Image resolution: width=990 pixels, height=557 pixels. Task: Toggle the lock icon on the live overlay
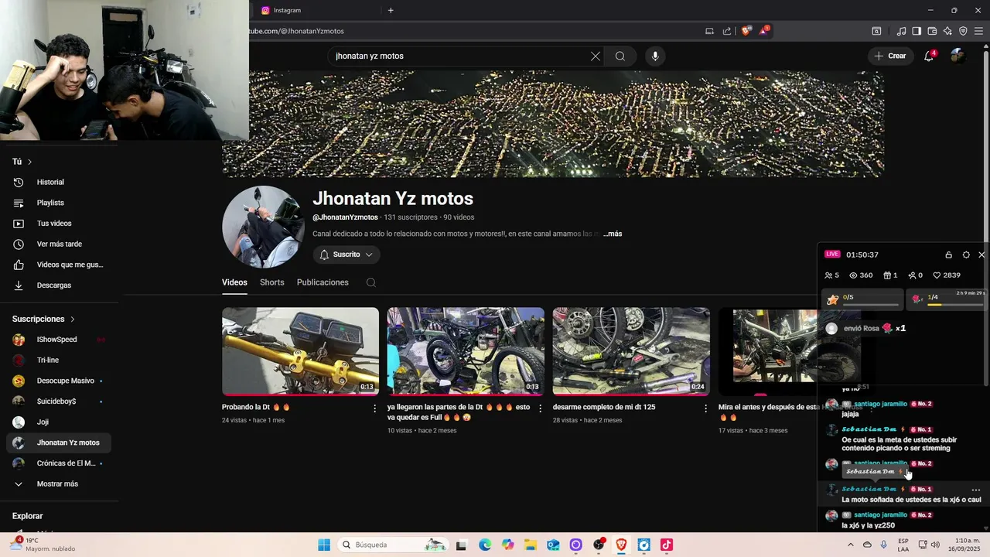(949, 255)
